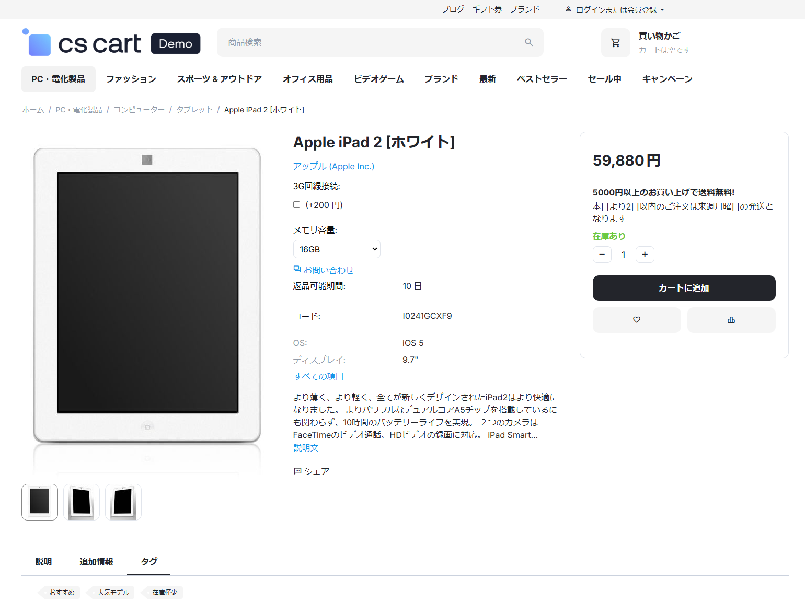Add product to wishlist with heart icon
This screenshot has height=613, width=805.
point(636,320)
